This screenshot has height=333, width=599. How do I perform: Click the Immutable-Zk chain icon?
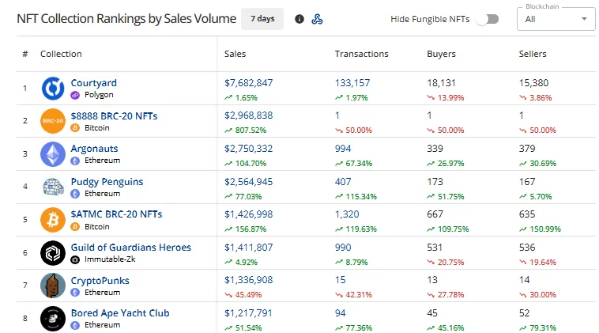pos(75,259)
